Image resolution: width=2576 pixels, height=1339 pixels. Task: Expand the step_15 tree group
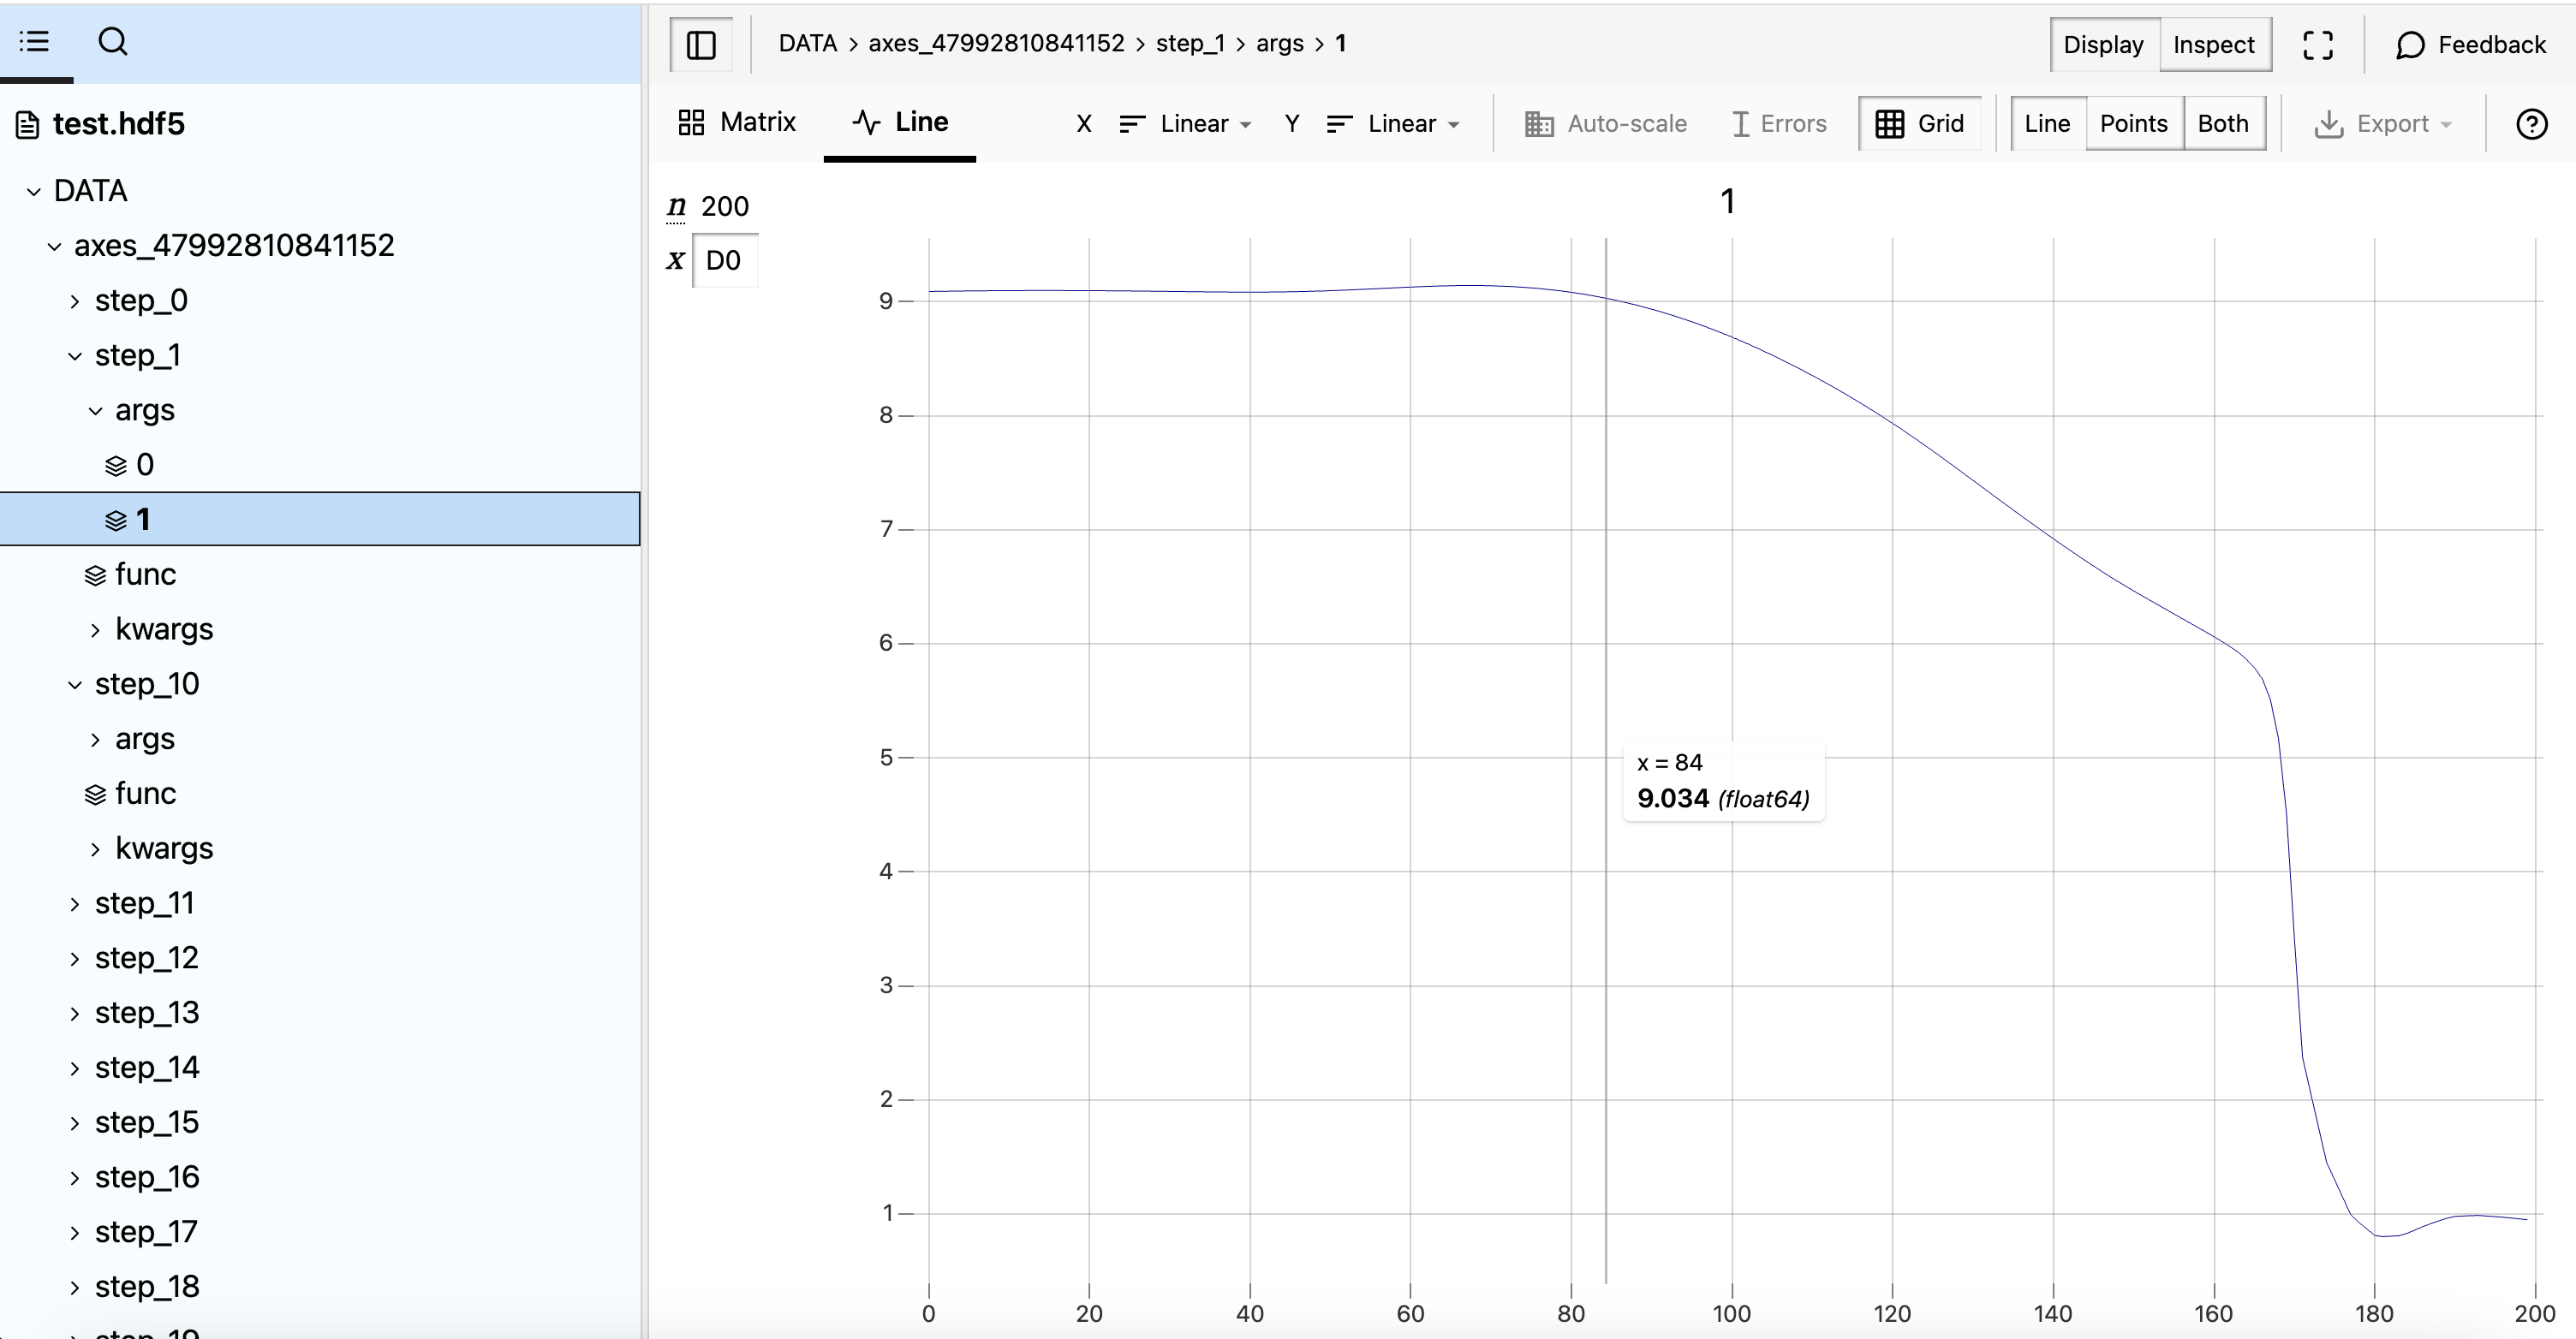pyautogui.click(x=146, y=1123)
